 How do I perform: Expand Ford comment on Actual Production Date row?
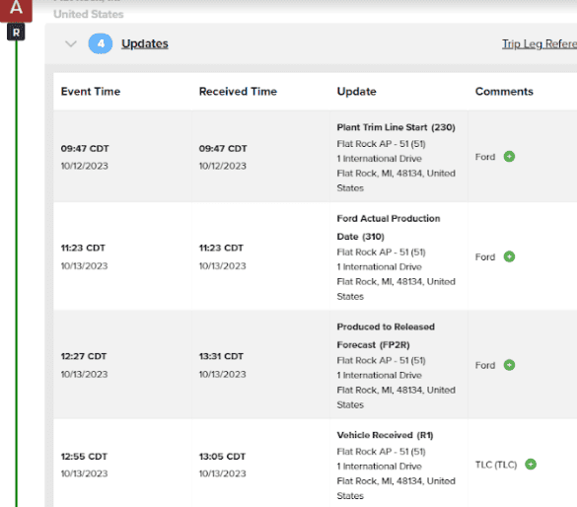pyautogui.click(x=509, y=256)
